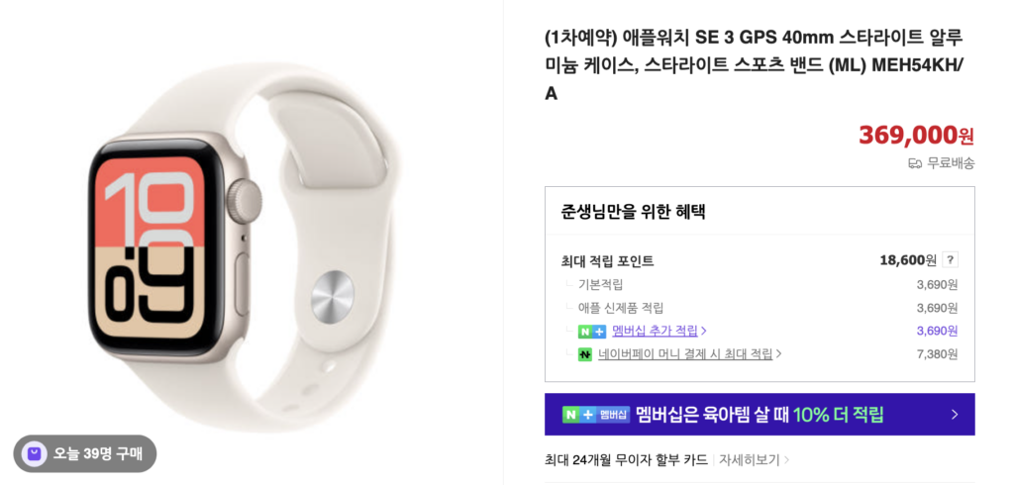Open the 멤버십 추가 적립 link
Image resolution: width=1014 pixels, height=485 pixels.
655,332
